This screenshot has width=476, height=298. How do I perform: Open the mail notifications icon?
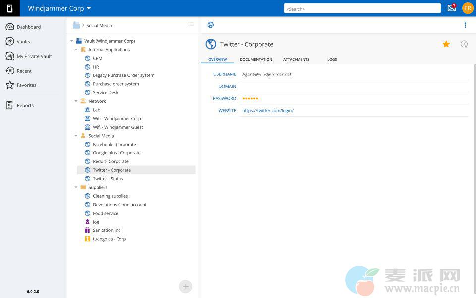click(451, 8)
